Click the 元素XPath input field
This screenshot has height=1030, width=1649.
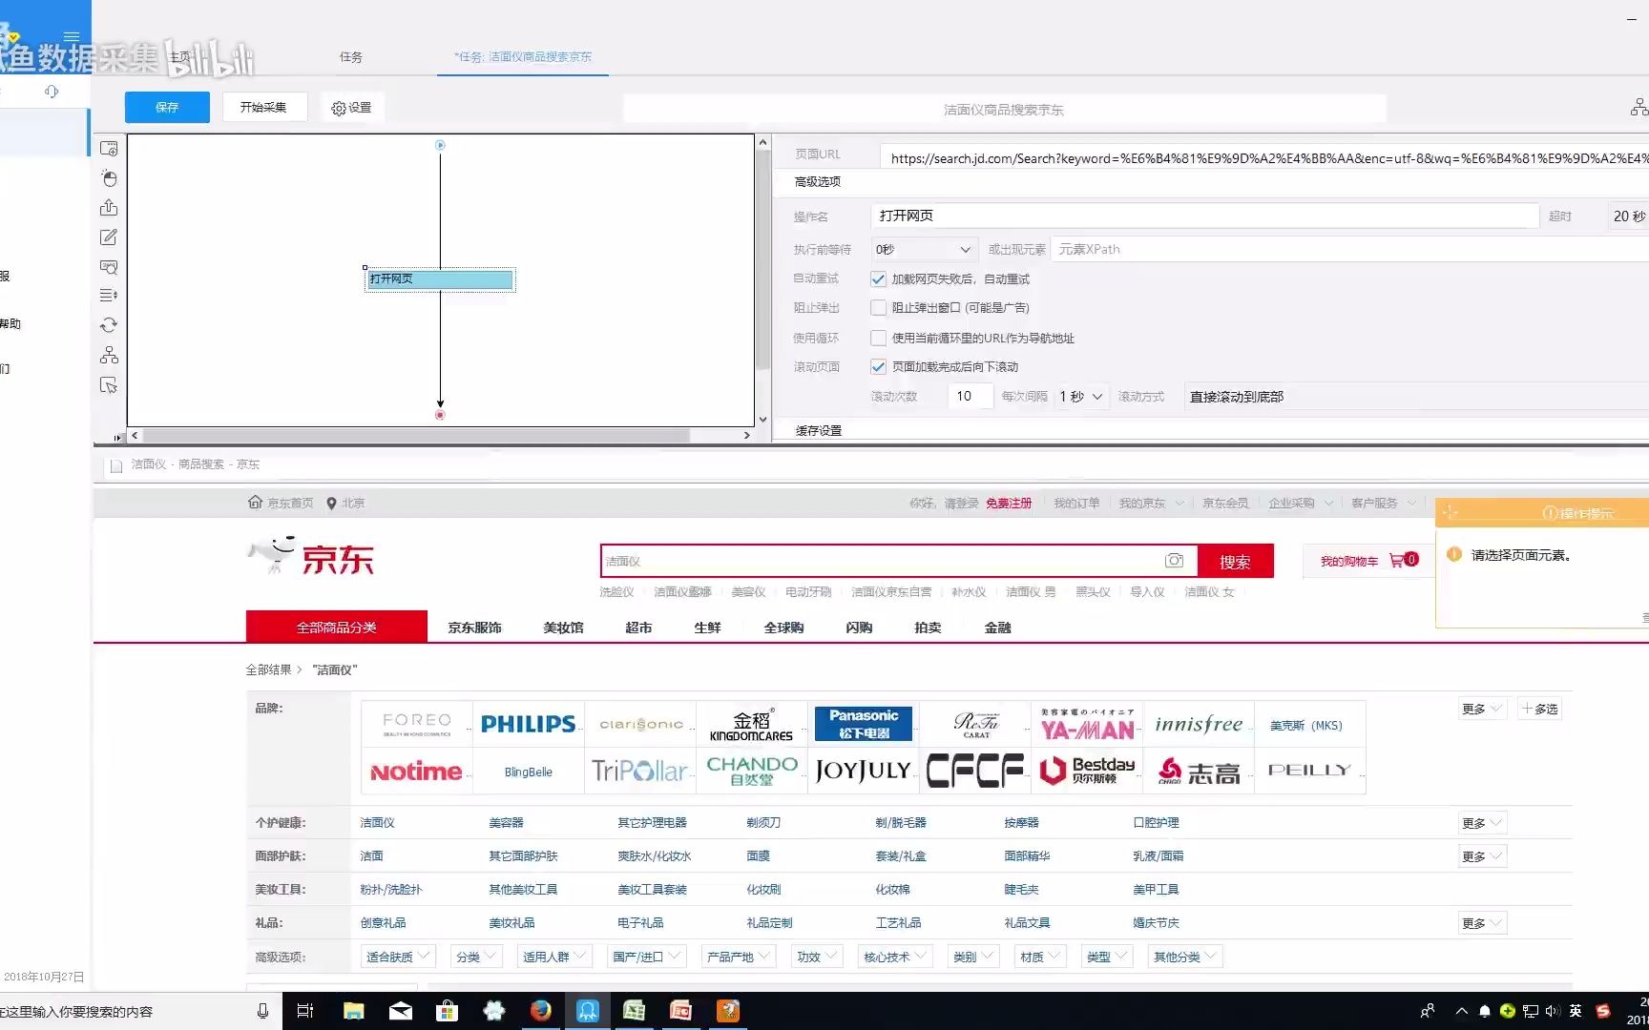(x=1349, y=250)
